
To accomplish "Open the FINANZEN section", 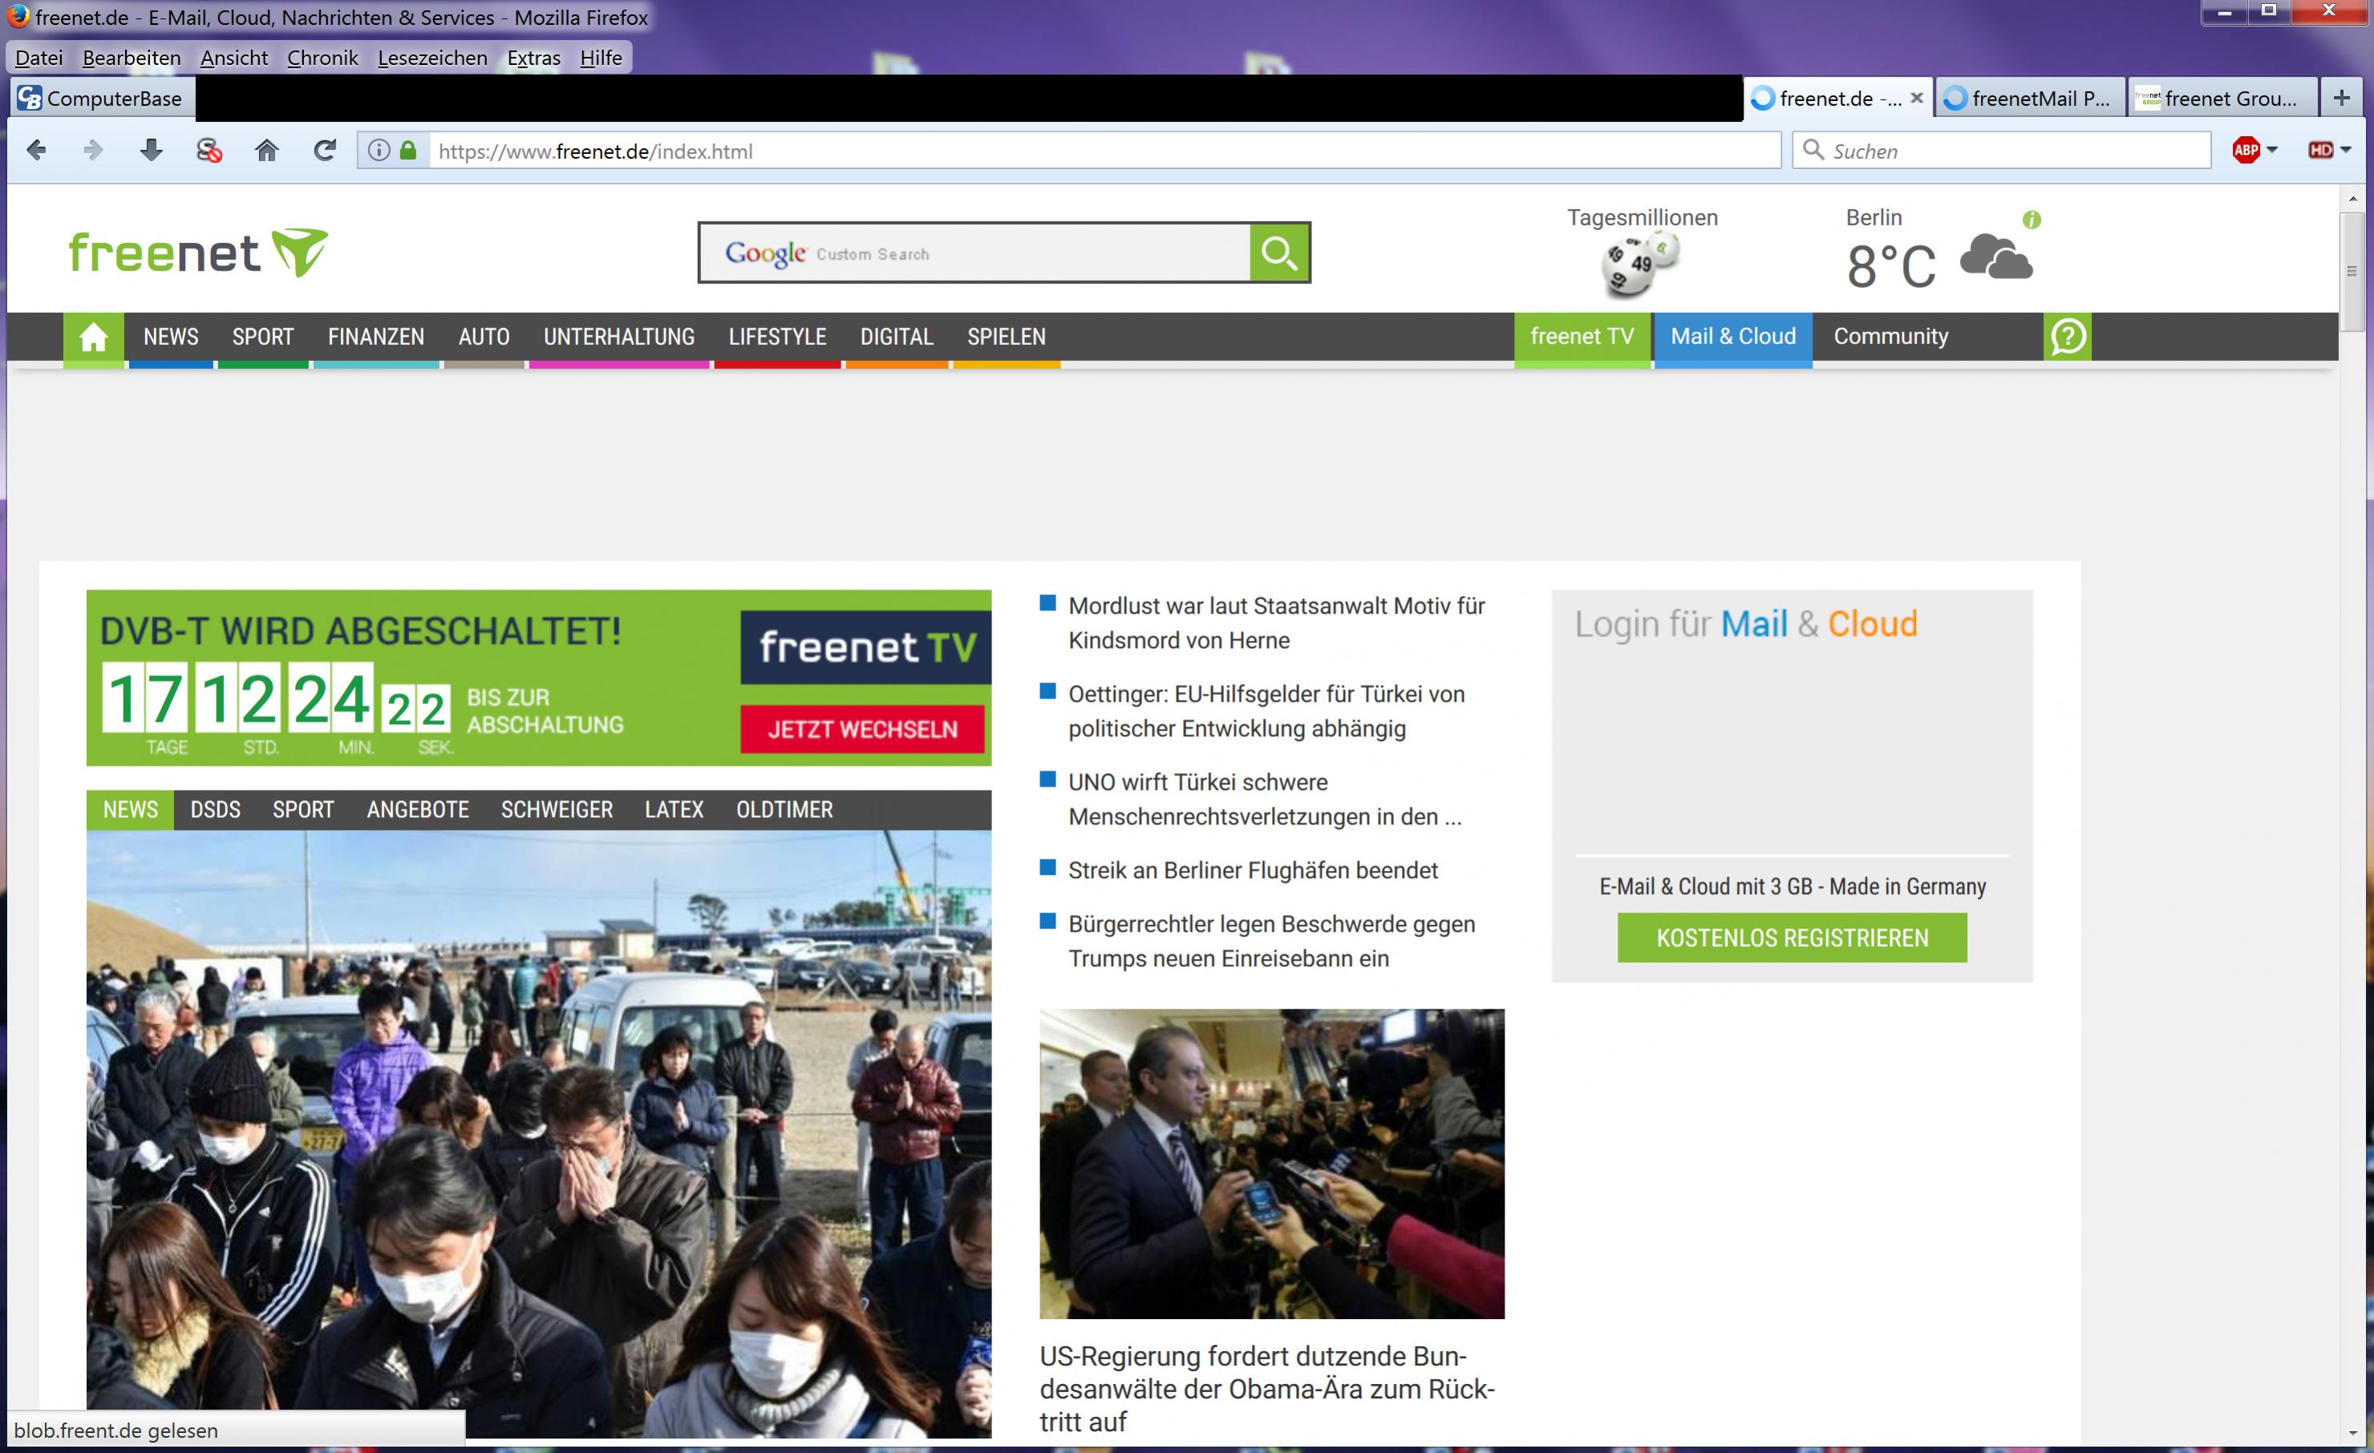I will (x=376, y=338).
